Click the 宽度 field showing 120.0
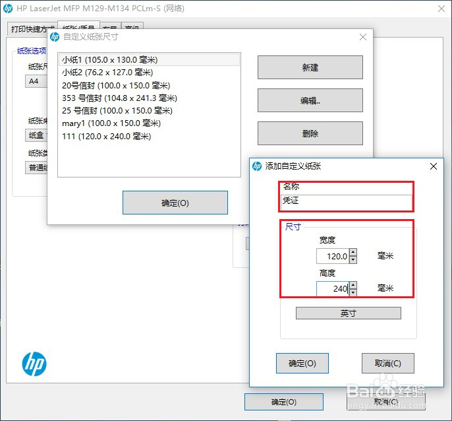Viewport: 452px width, 421px height. tap(333, 256)
